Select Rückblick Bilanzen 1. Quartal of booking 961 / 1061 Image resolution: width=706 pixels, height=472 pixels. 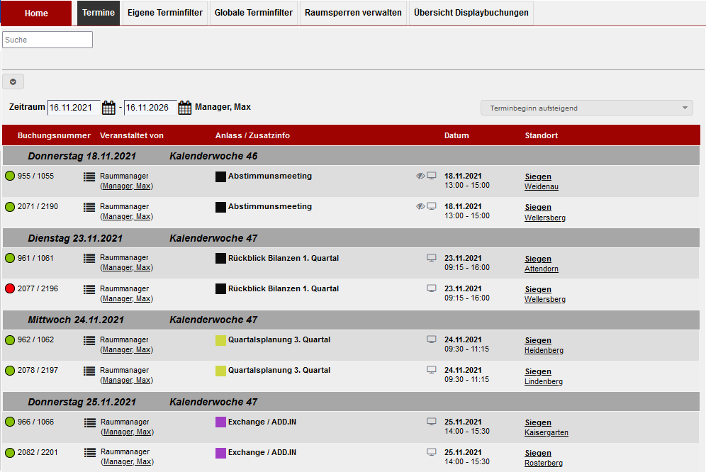pyautogui.click(x=284, y=258)
